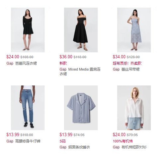Viewport: 159px width, 158px height.
Task: Open the ripped blue jeans product photo
Action: [x=28, y=108]
